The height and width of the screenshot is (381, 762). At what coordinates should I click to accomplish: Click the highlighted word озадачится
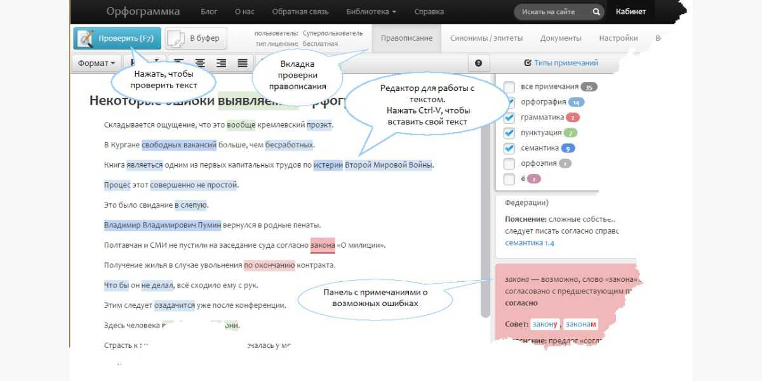(175, 305)
